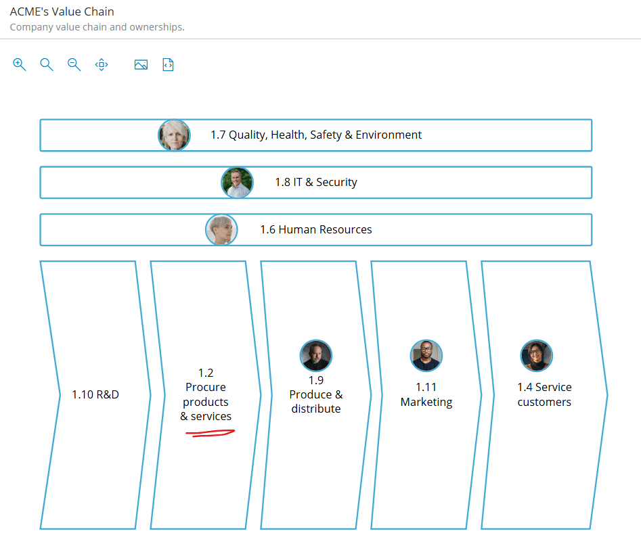Viewport: 641px width, 550px height.
Task: Export diagram using the image icon
Action: click(141, 65)
